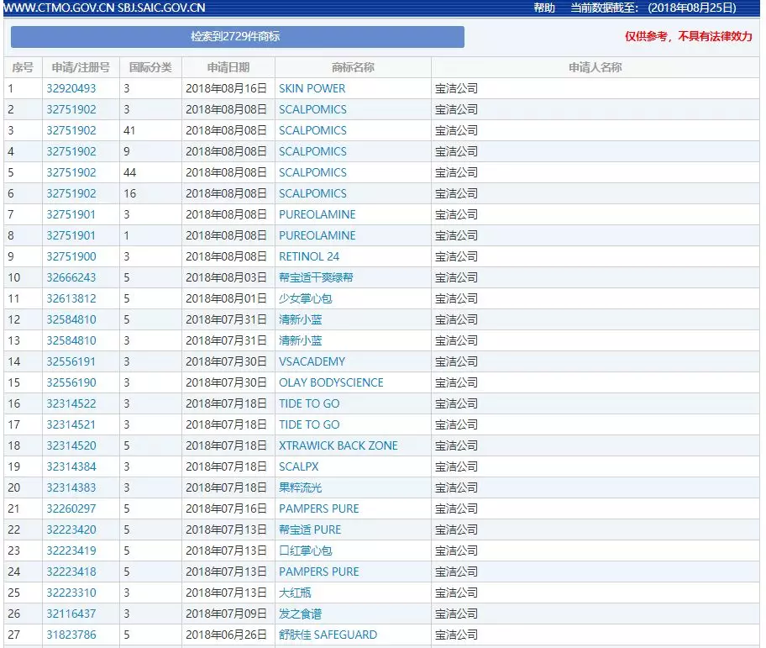
Task: Open the RETINOL 24 trademark
Action: (309, 256)
